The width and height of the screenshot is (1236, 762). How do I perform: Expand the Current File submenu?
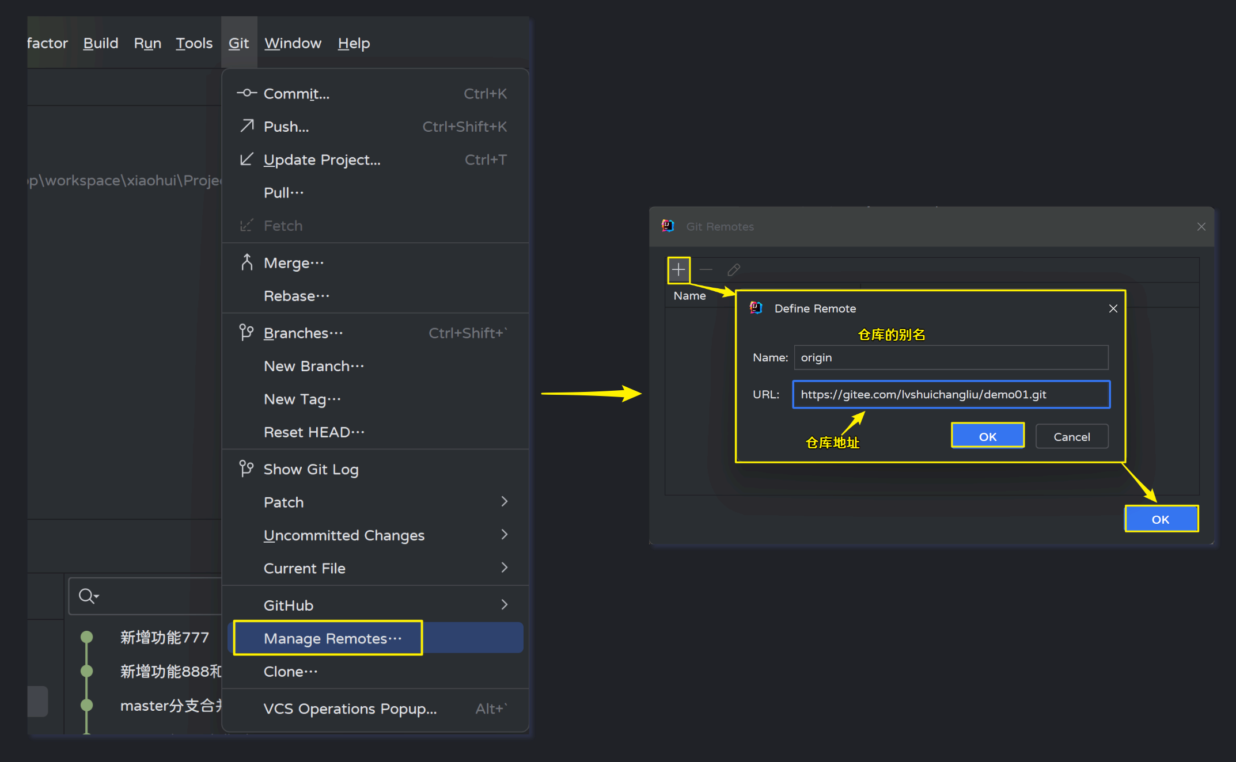[x=504, y=567]
